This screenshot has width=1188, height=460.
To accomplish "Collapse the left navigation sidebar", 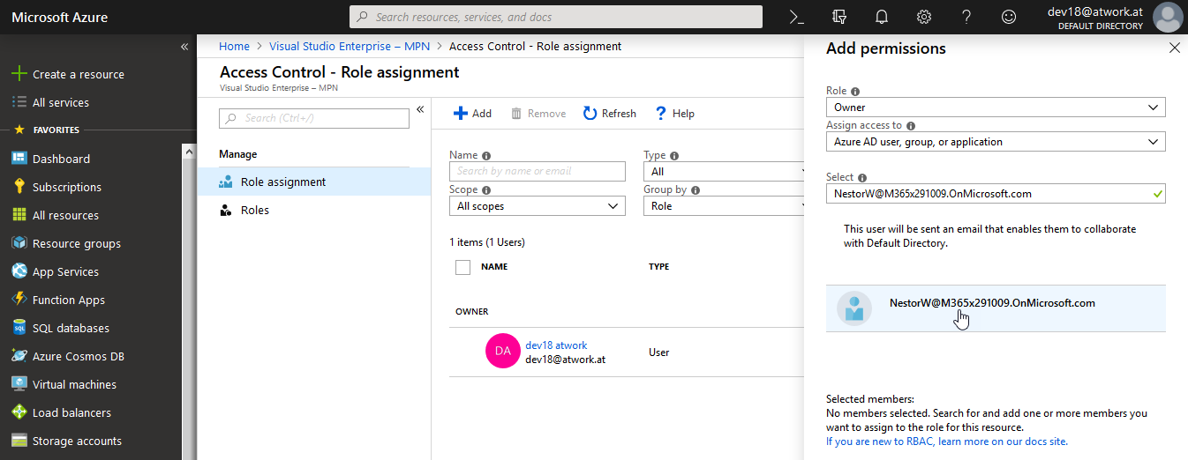I will point(184,47).
